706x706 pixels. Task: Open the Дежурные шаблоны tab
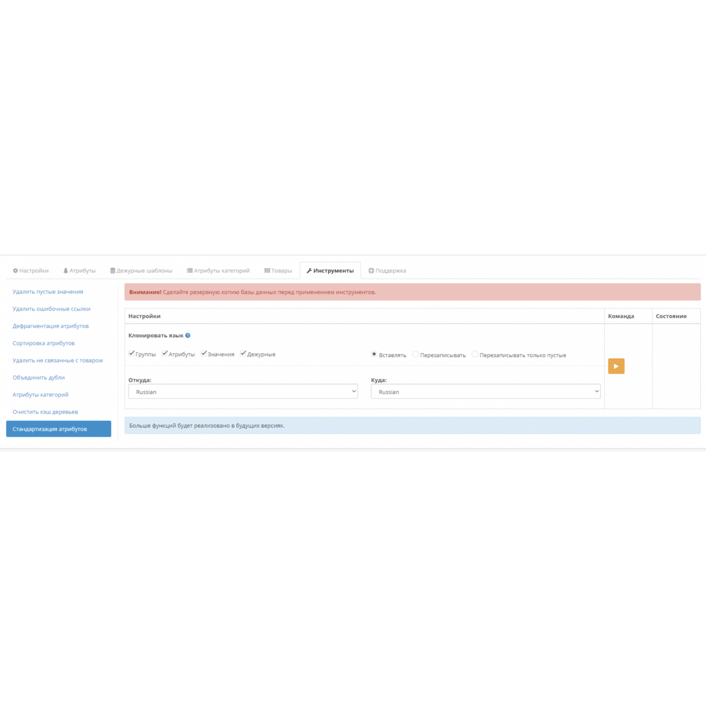tap(141, 271)
